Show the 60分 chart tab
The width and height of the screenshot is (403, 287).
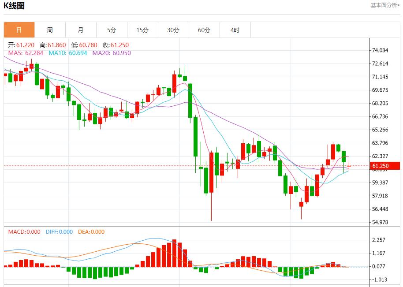(204, 30)
